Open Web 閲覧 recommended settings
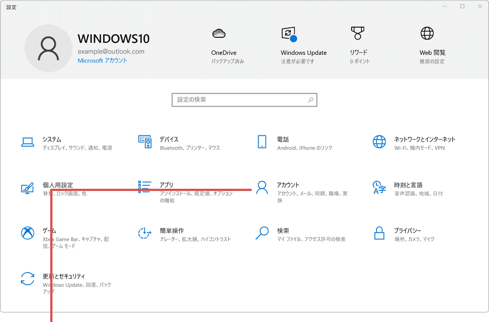The height and width of the screenshot is (322, 489). [427, 33]
